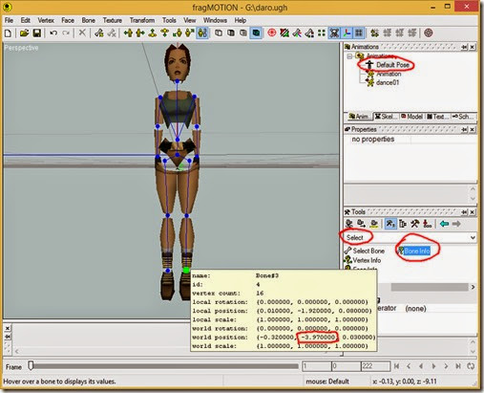Choose the Select Bone tool

click(365, 251)
